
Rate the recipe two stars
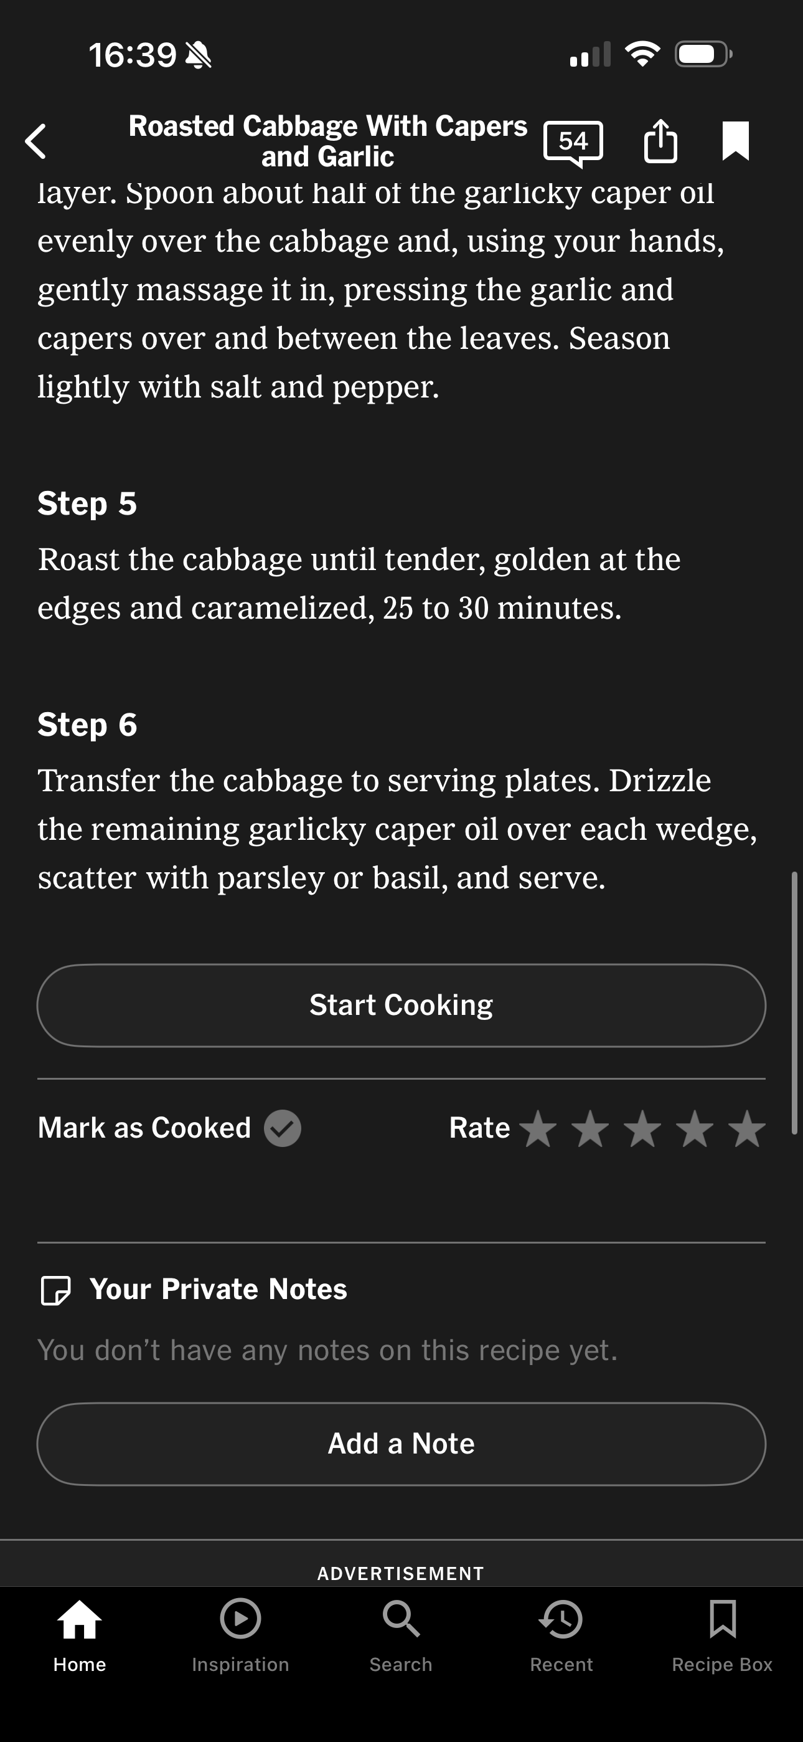click(x=590, y=1129)
